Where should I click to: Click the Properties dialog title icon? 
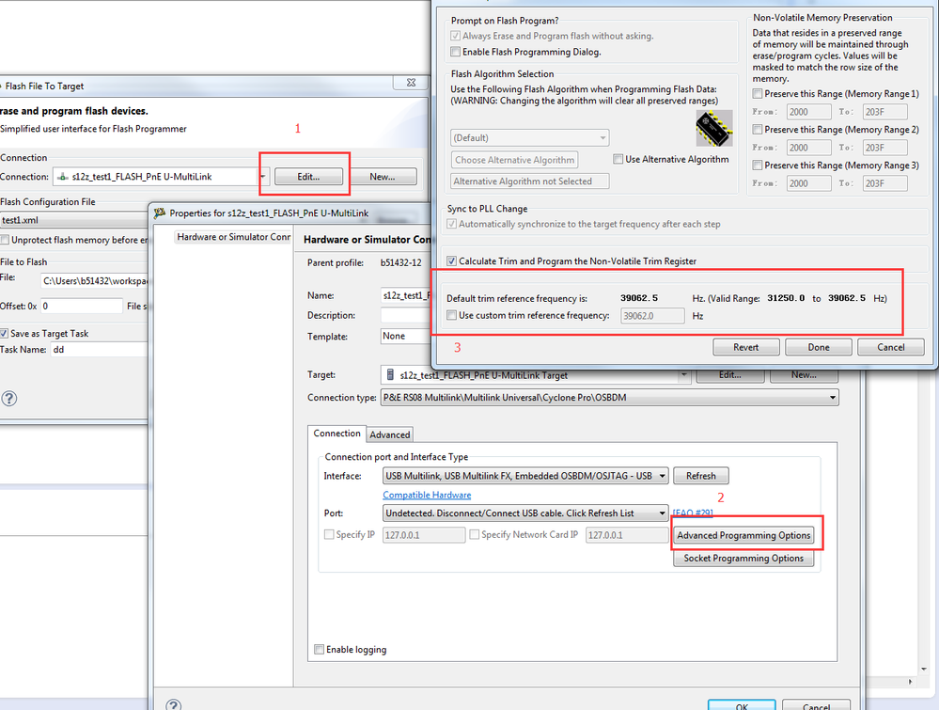coord(160,213)
